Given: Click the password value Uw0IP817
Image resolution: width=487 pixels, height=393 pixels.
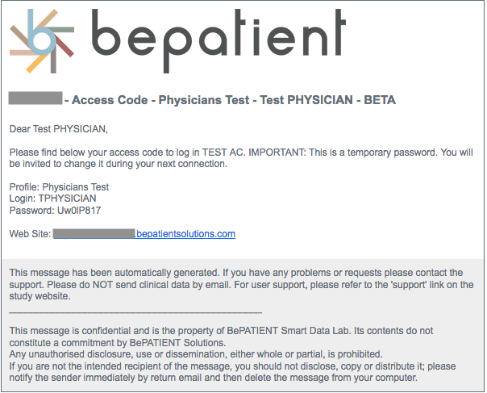Looking at the screenshot, I should click(x=77, y=211).
